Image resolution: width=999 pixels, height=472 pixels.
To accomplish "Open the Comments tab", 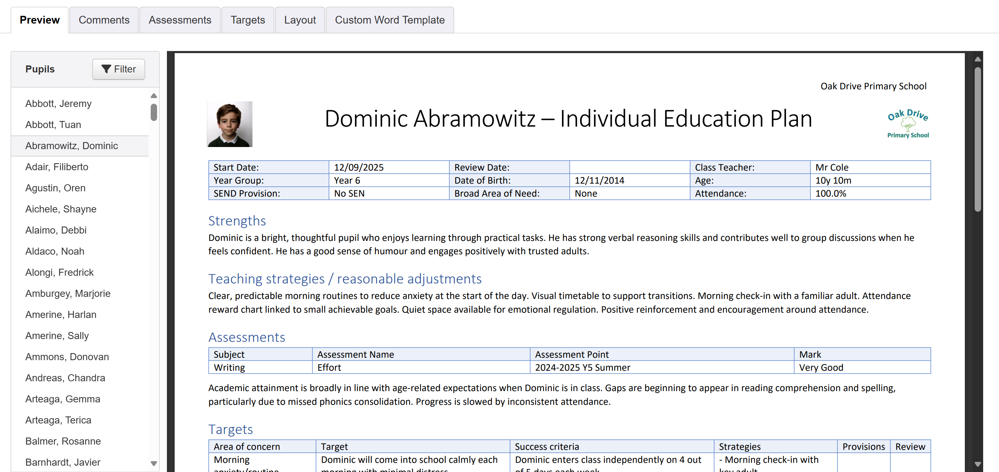I will click(104, 20).
